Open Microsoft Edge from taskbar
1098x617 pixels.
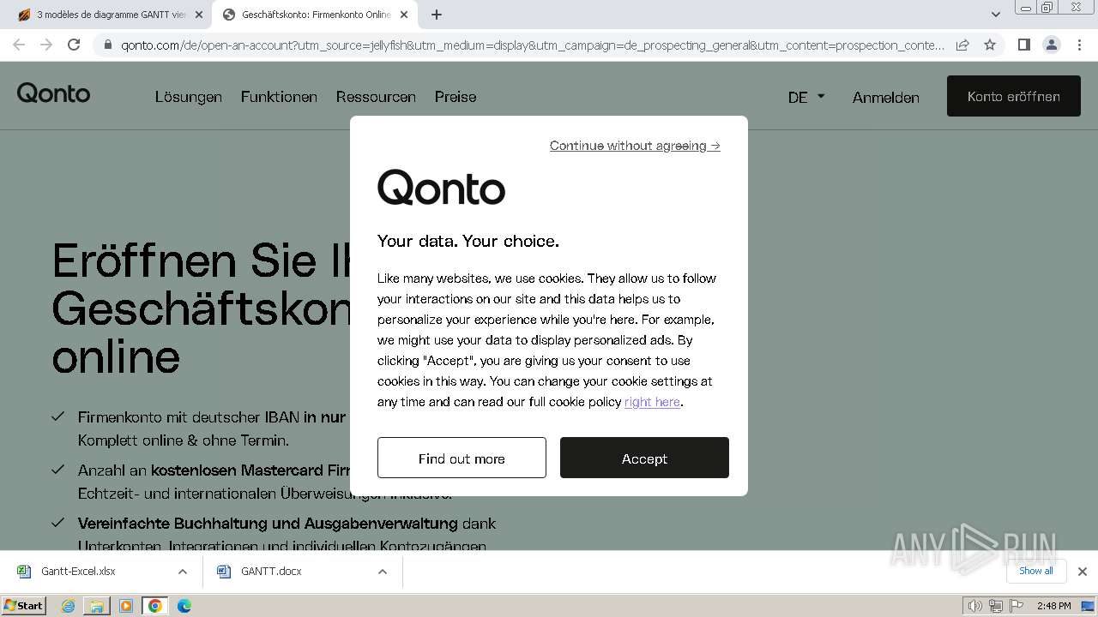pos(184,606)
